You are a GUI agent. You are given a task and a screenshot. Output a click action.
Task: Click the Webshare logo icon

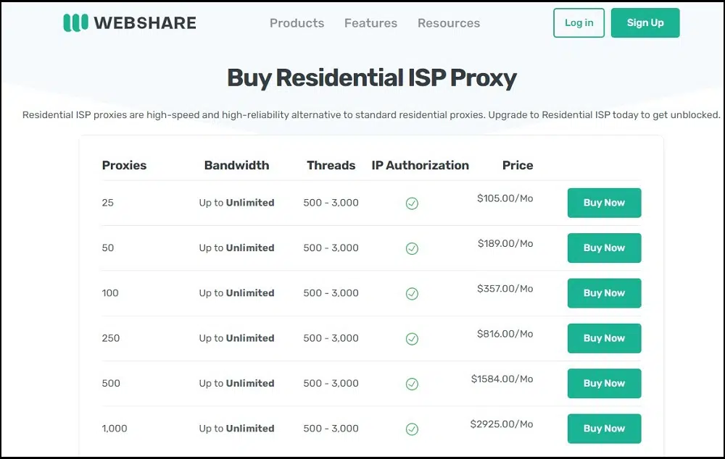pos(75,22)
